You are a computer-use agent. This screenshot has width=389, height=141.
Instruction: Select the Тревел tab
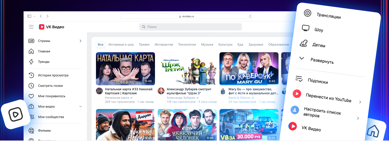point(144,45)
